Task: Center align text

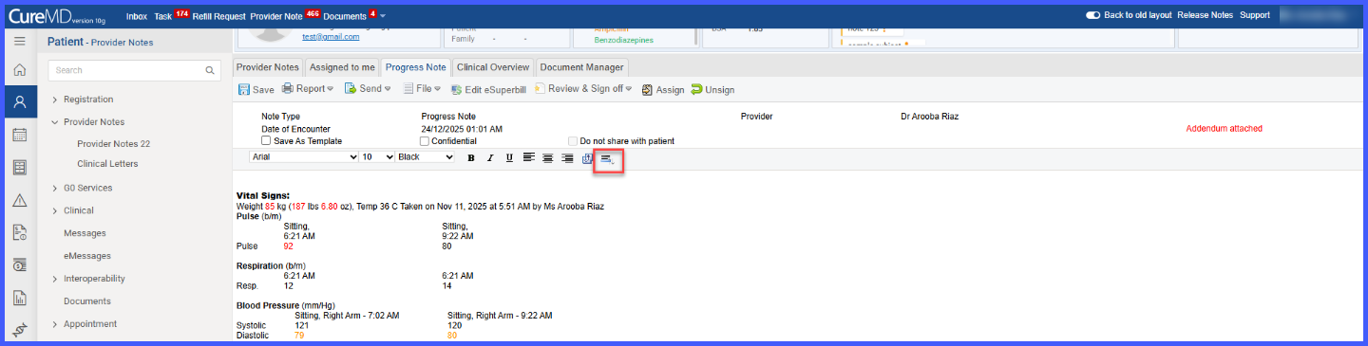Action: point(548,157)
